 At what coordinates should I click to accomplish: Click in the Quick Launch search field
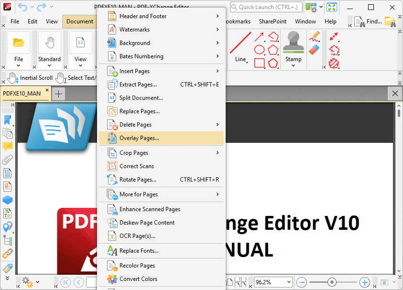pos(266,7)
